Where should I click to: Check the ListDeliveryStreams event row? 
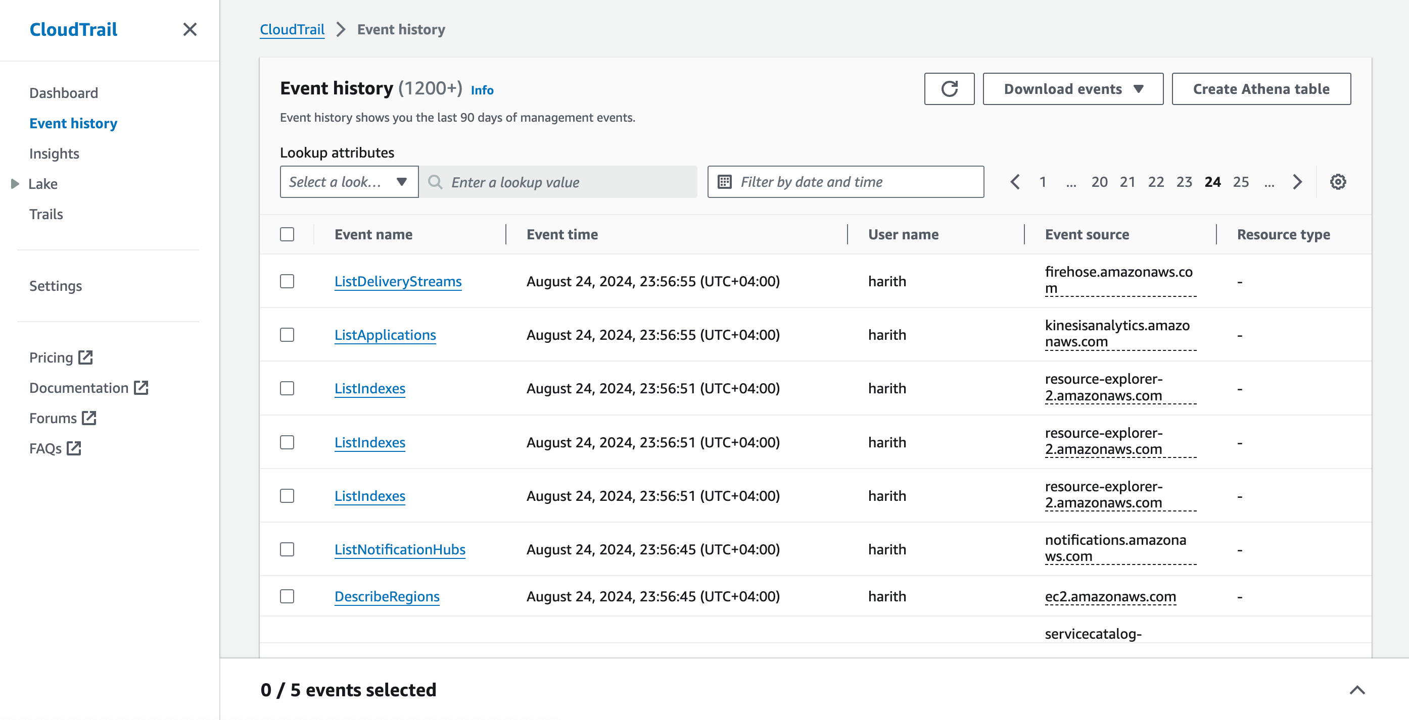pos(287,281)
